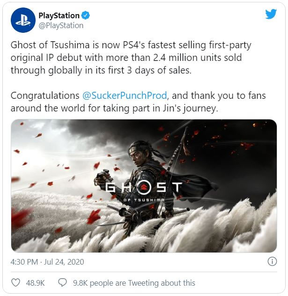Open the Ghost of Tsushima image
Screen dimensions: 288x296
[x=144, y=186]
